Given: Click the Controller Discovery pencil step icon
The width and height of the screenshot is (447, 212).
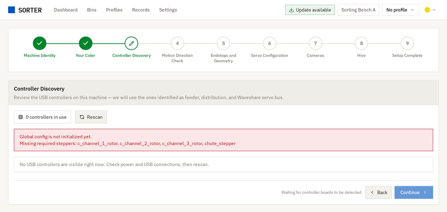Looking at the screenshot, I should click(131, 43).
